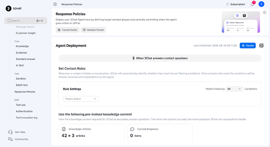The height and width of the screenshot is (147, 270).
Task: Click the Paused deployment button
Action: (248, 46)
